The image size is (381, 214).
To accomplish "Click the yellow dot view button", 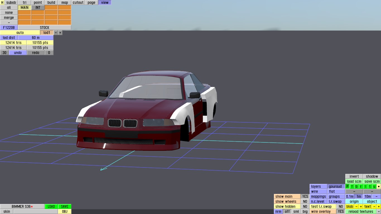I will click(x=379, y=186).
